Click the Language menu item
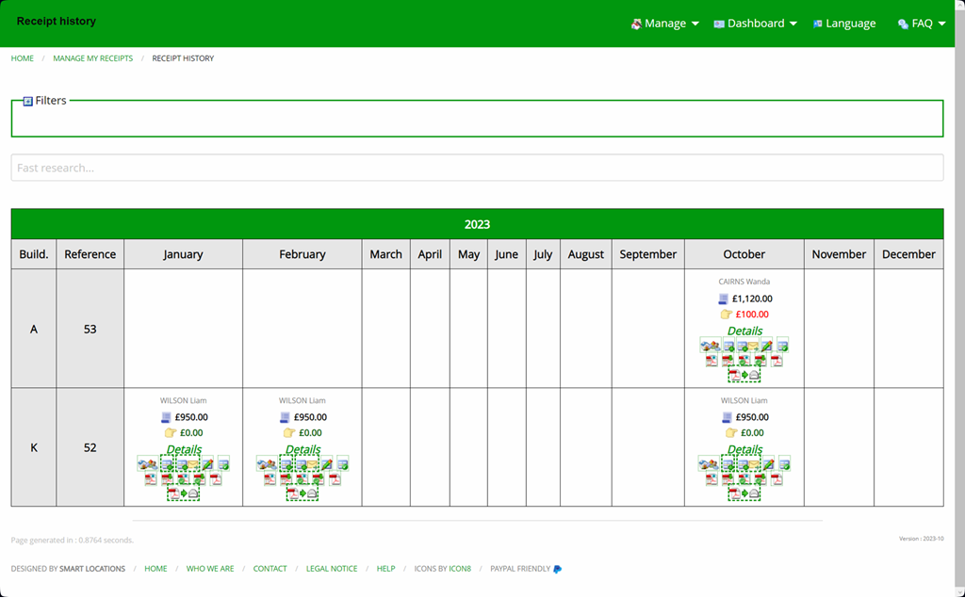 [844, 24]
